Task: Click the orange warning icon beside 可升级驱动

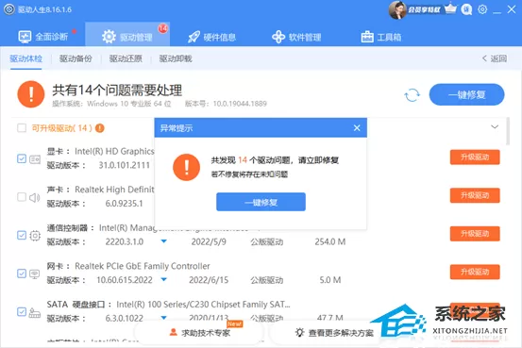Action: click(99, 128)
